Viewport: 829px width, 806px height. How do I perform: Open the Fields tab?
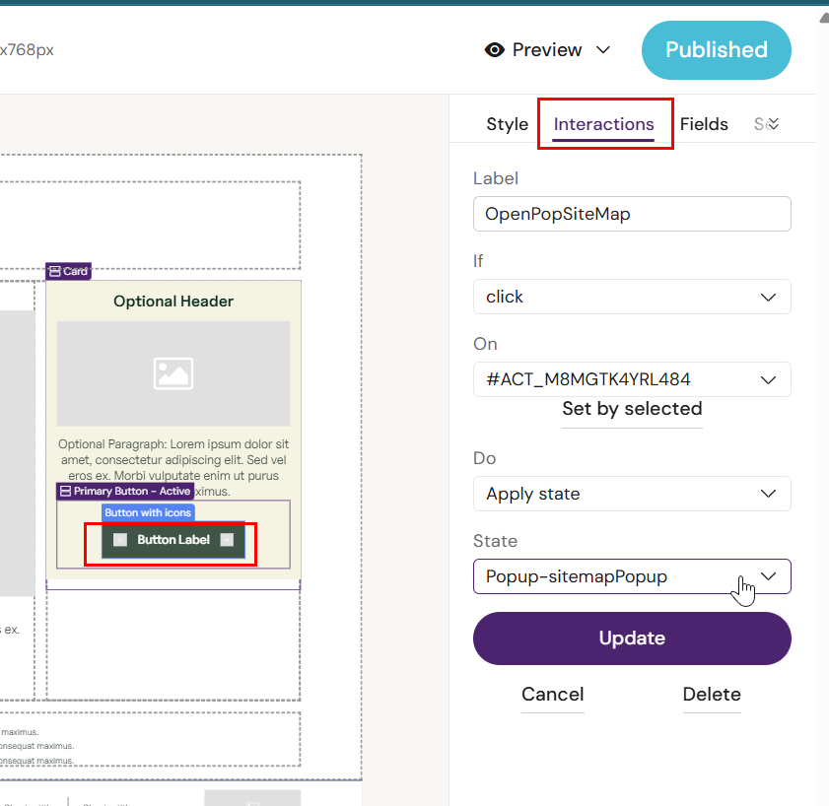pyautogui.click(x=704, y=124)
